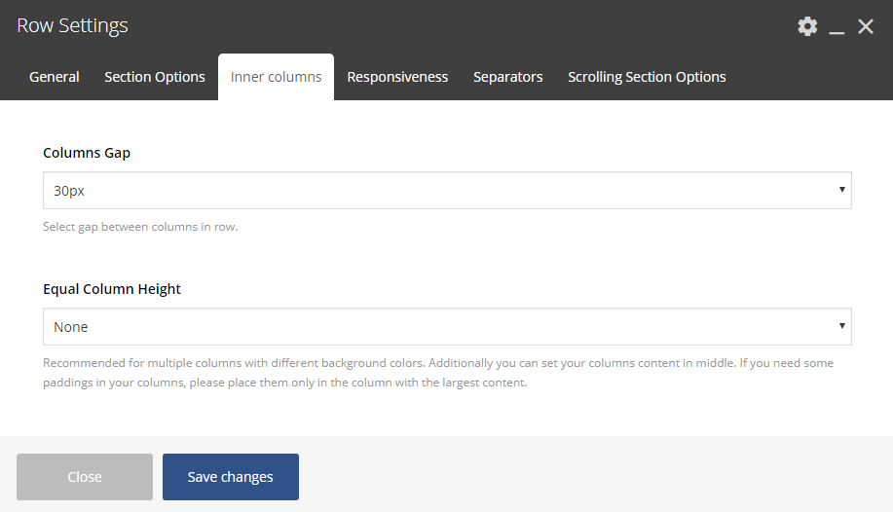
Task: Open the Section Options tab
Action: [155, 77]
